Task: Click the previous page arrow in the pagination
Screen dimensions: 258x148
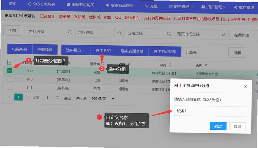Action: (9, 97)
